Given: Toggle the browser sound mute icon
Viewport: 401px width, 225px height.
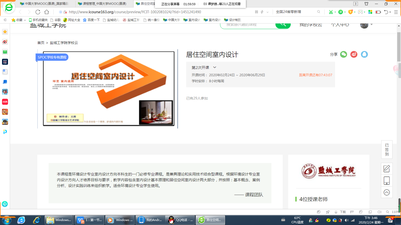Looking at the screenshot, I should 379,212.
